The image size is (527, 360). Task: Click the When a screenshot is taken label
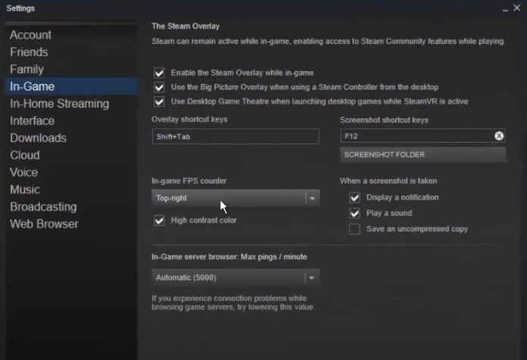point(388,181)
